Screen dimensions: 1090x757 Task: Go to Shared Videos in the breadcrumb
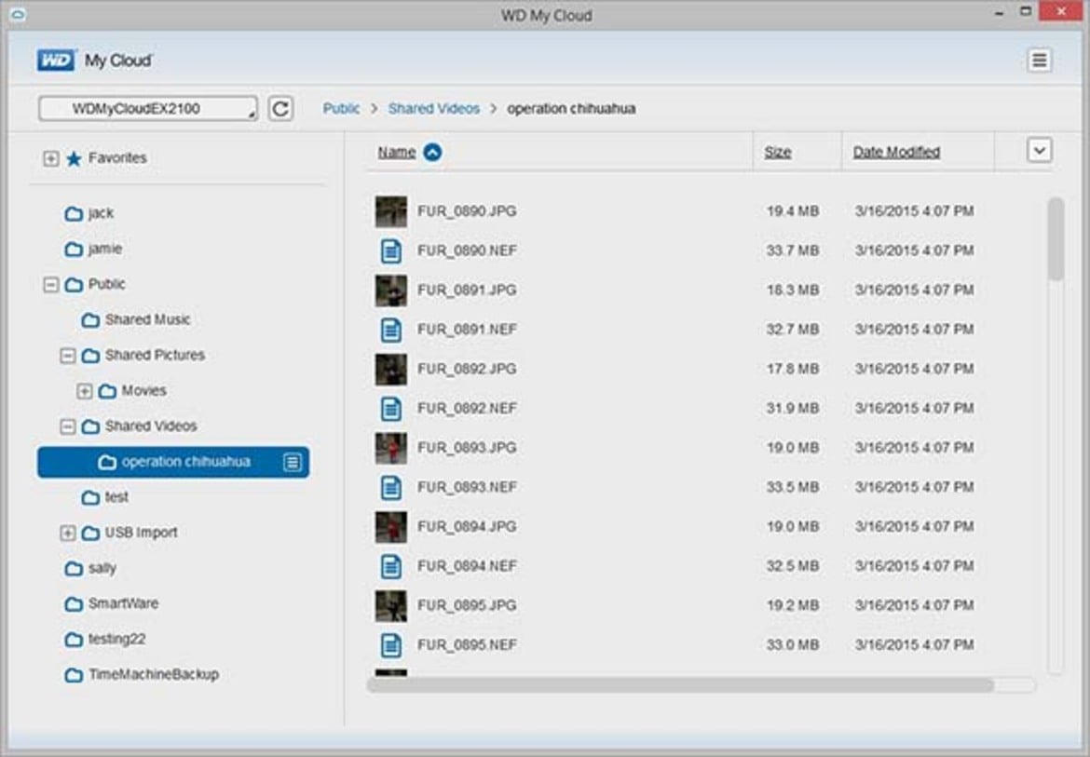(434, 108)
